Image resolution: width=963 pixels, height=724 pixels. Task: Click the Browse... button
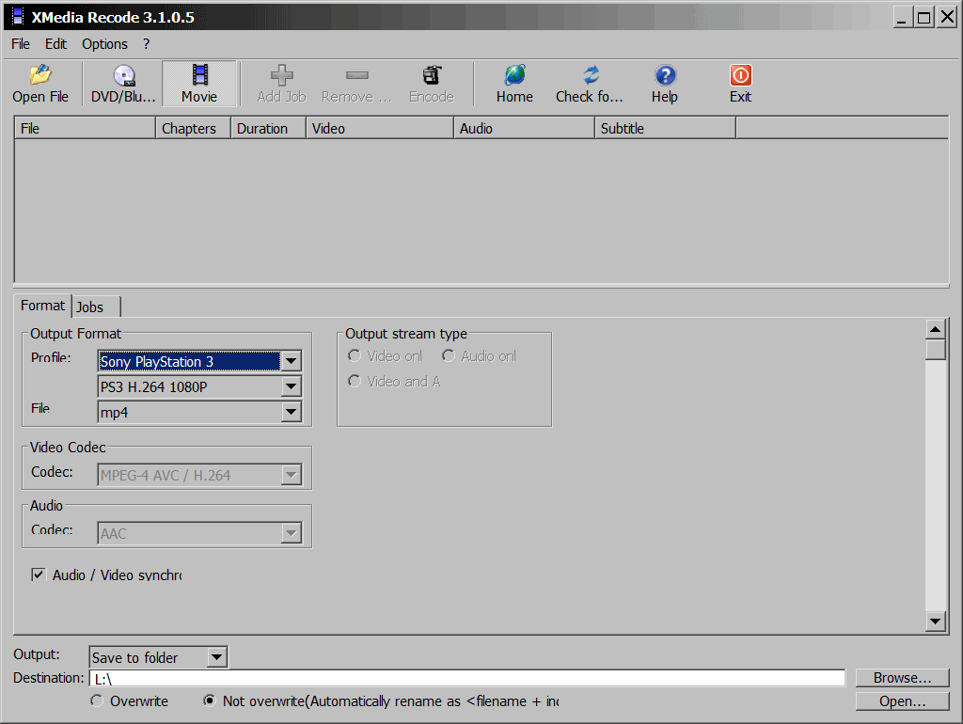tap(902, 678)
